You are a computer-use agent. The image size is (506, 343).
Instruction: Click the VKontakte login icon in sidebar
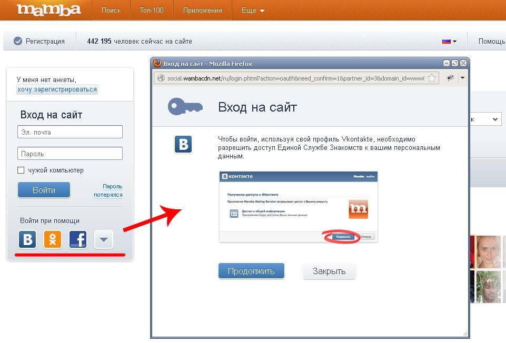[x=27, y=239]
